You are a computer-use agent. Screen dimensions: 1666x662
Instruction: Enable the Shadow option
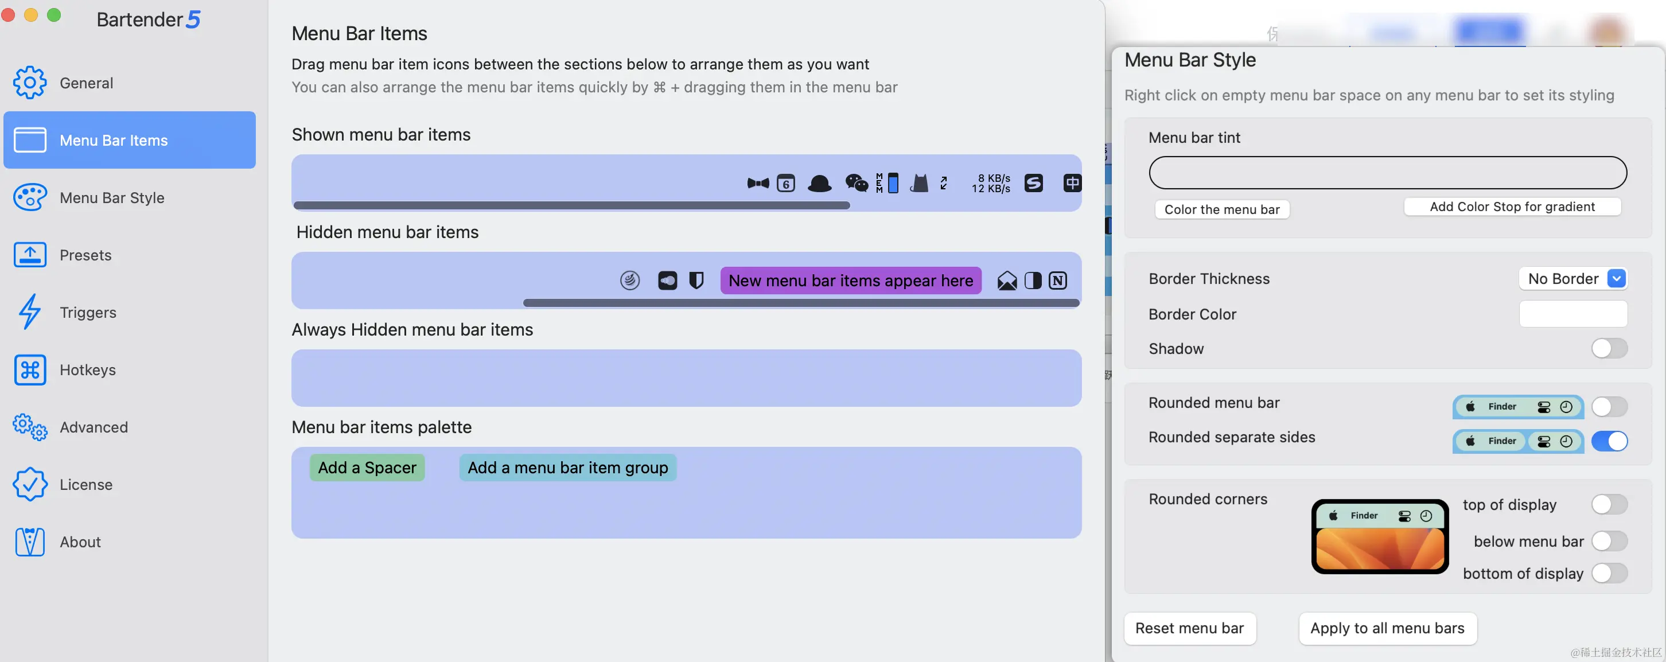pyautogui.click(x=1609, y=348)
